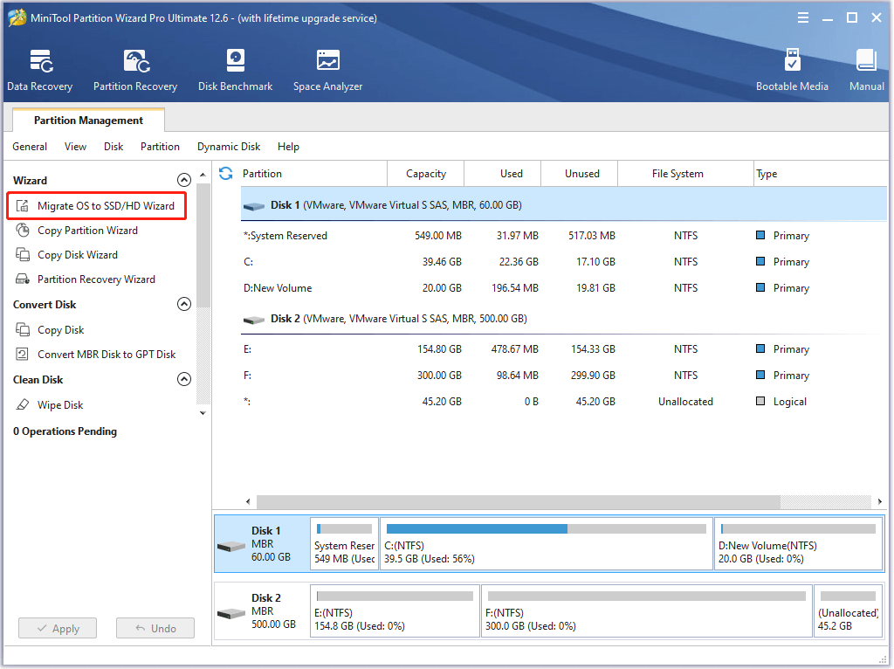Click the Disk 1 drive icon in the disk map
The image size is (894, 669).
tap(231, 546)
